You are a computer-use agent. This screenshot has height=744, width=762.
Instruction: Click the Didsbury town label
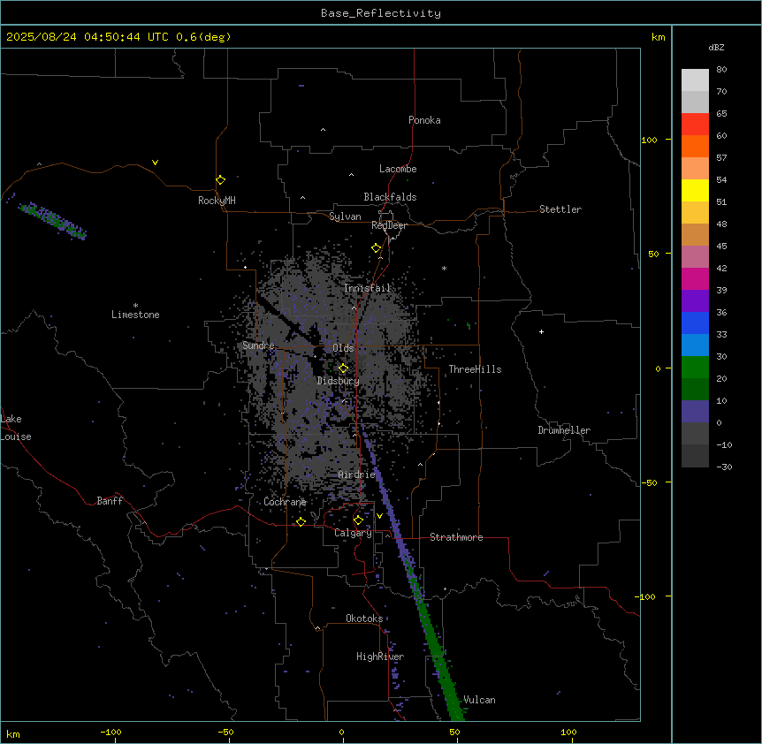tap(338, 381)
